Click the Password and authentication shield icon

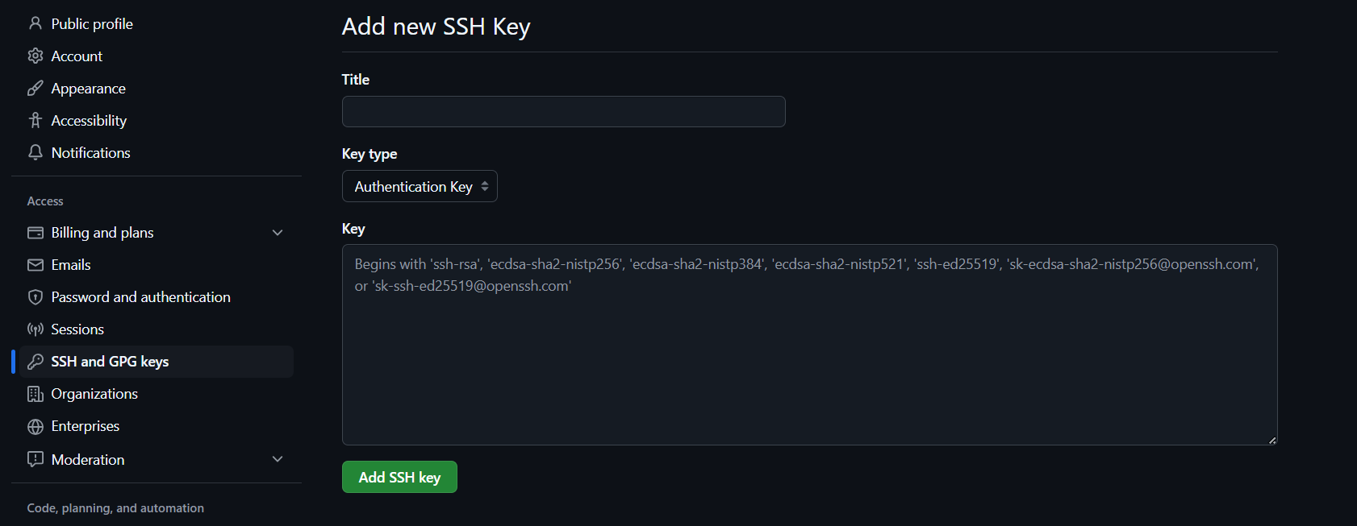[x=35, y=297]
